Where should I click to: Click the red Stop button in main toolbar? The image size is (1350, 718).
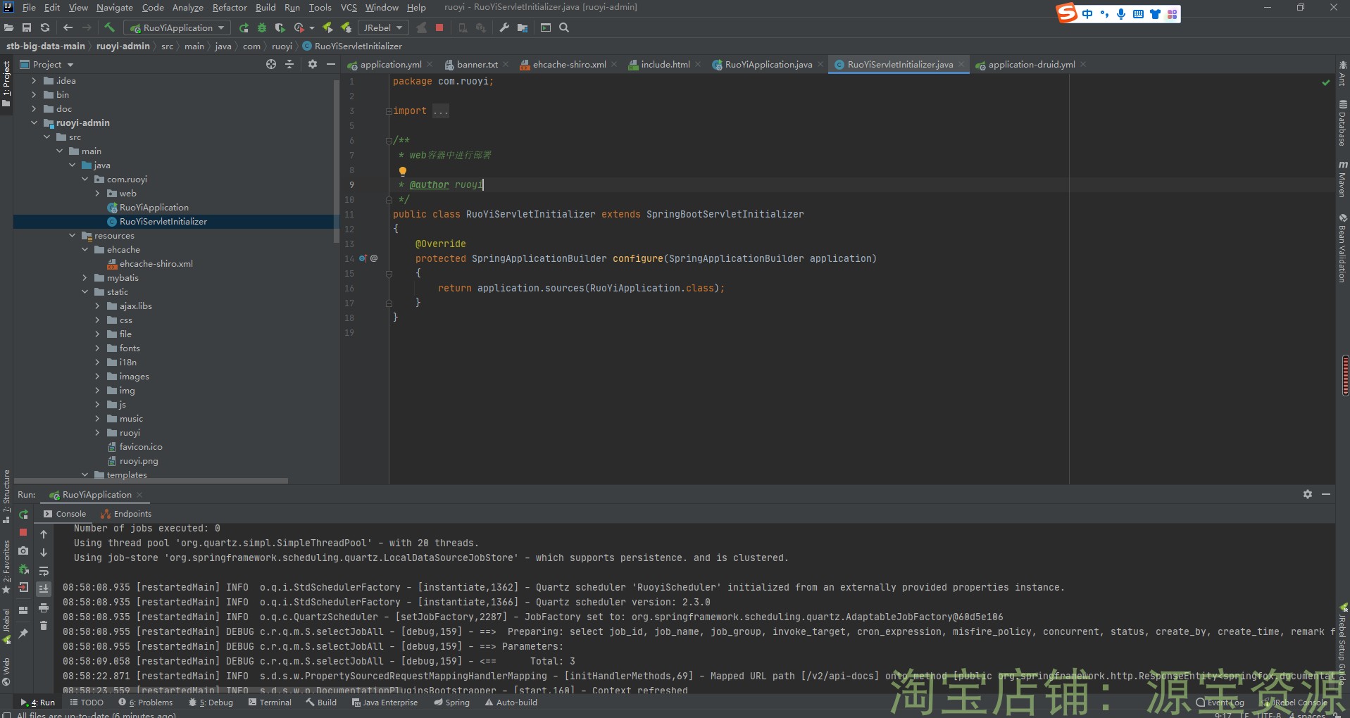[439, 27]
